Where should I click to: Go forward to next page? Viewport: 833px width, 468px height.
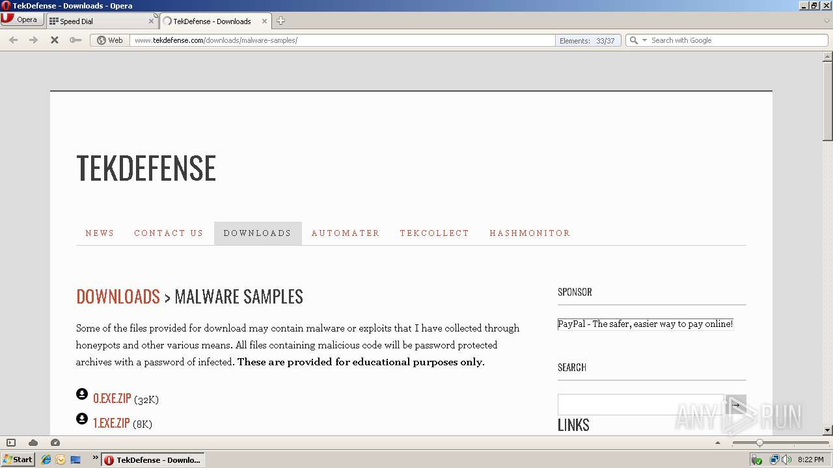(34, 40)
